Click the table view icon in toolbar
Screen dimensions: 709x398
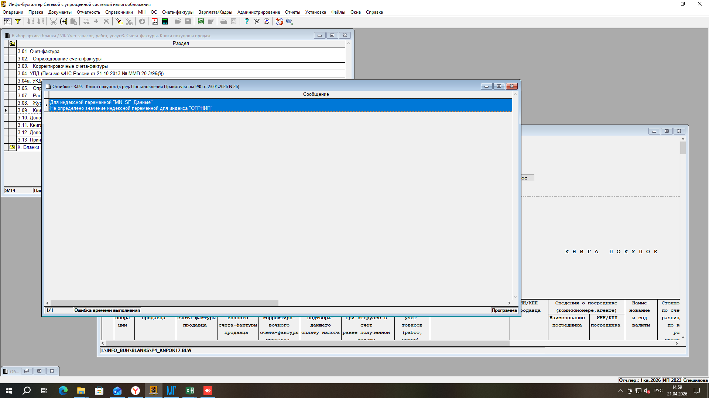click(x=7, y=21)
